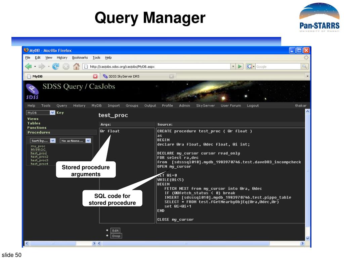Click in the Google search box
The image size is (344, 258).
tap(278, 66)
